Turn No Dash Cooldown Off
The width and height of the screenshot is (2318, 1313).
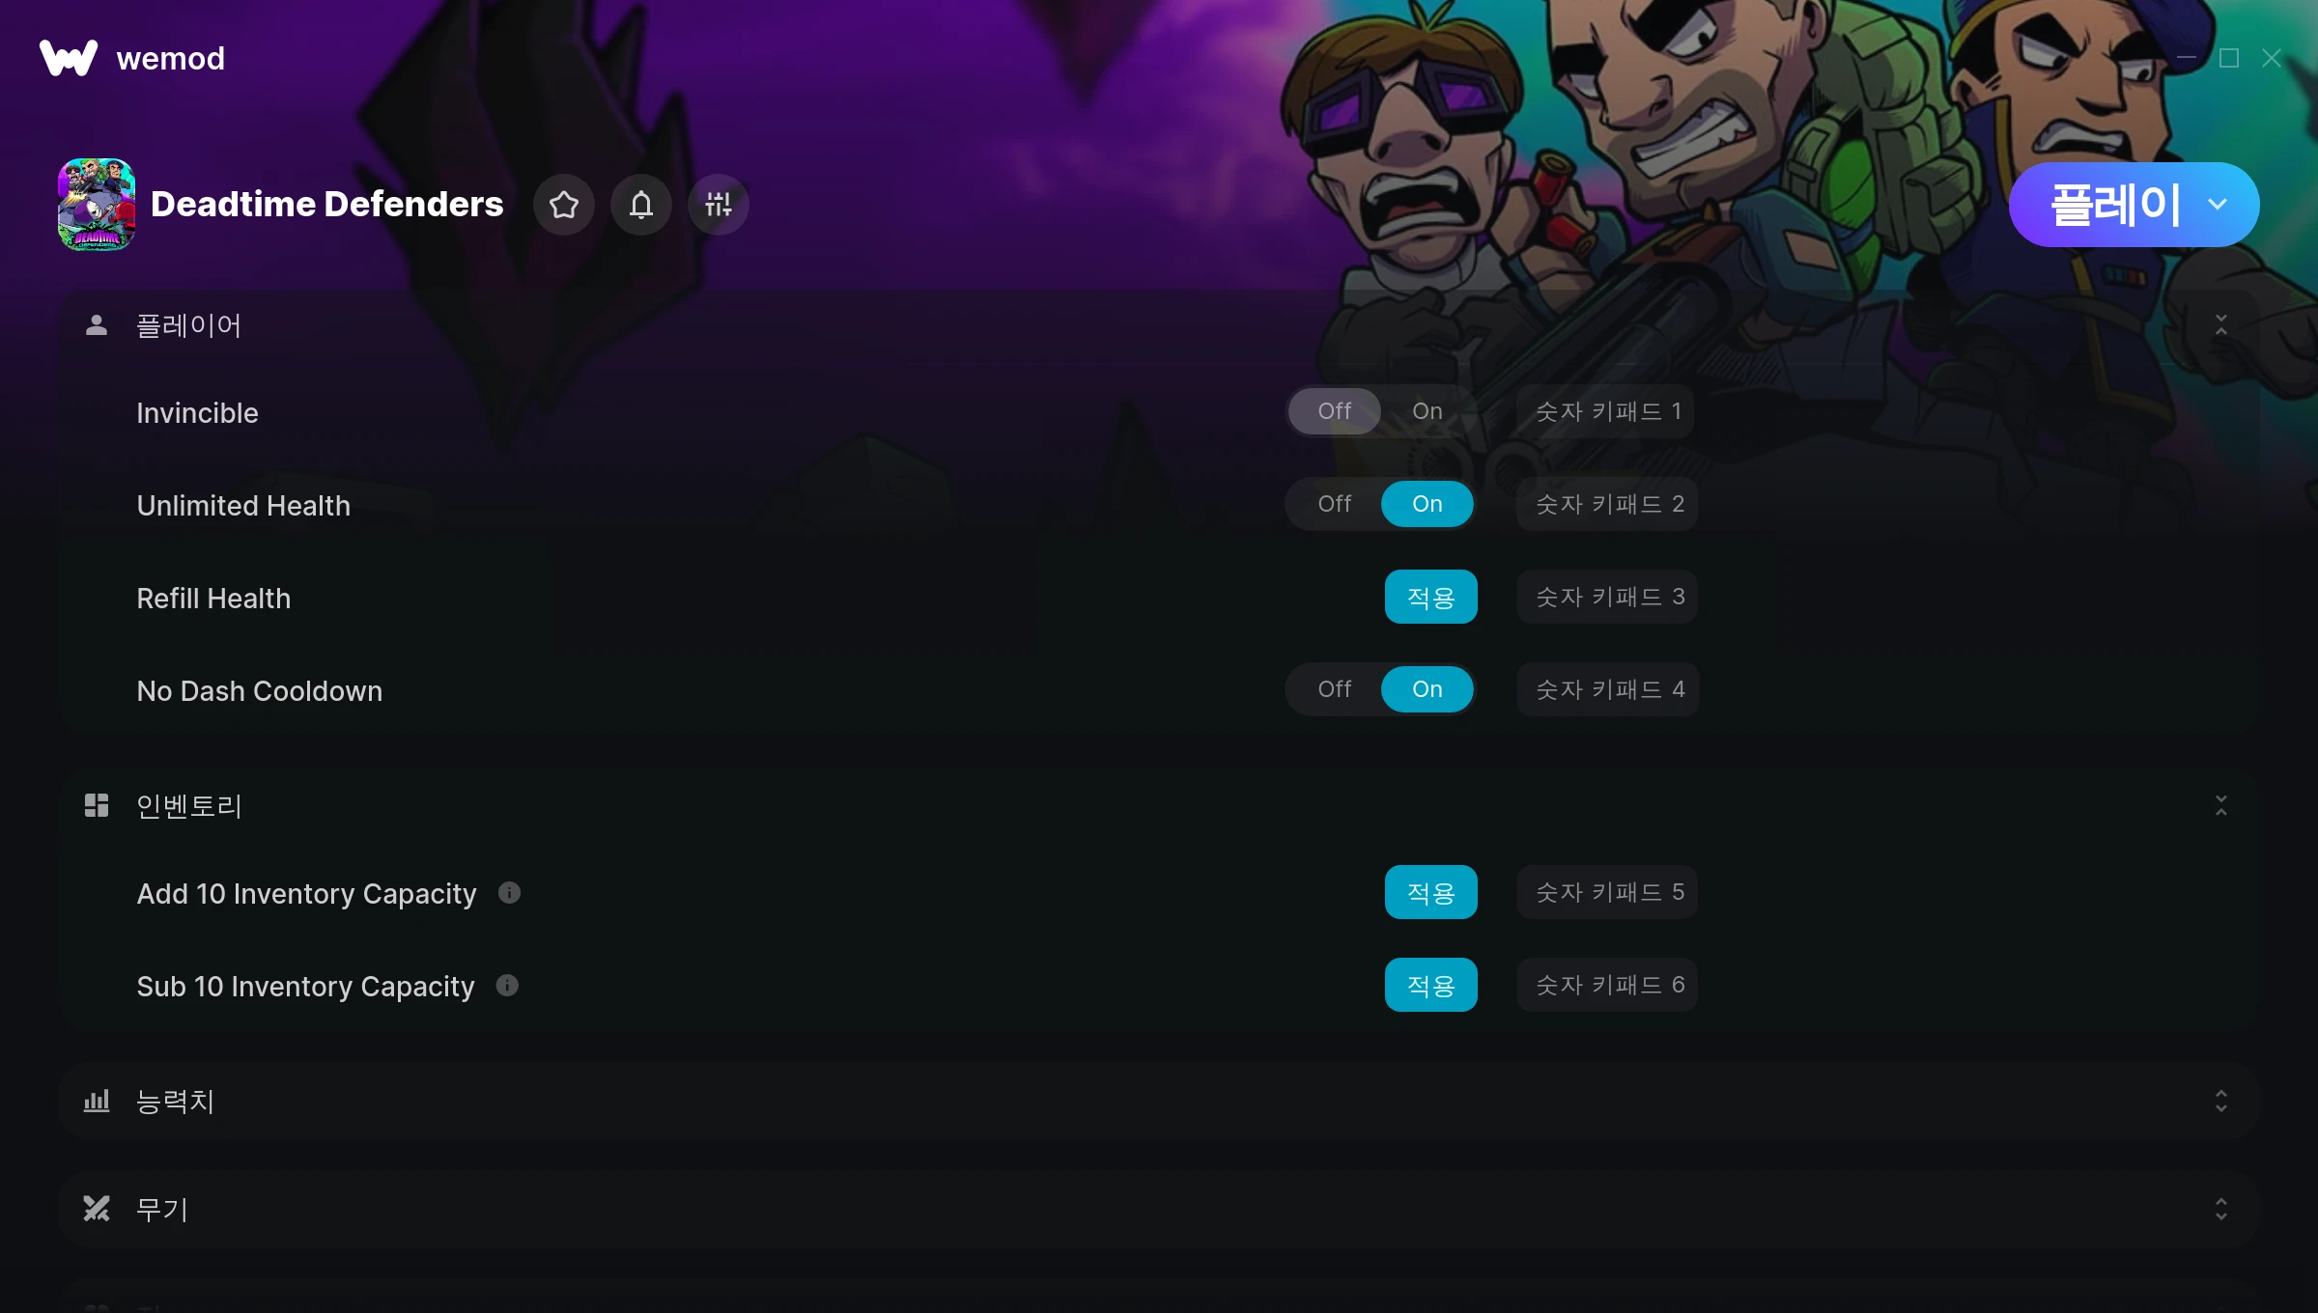(1335, 689)
